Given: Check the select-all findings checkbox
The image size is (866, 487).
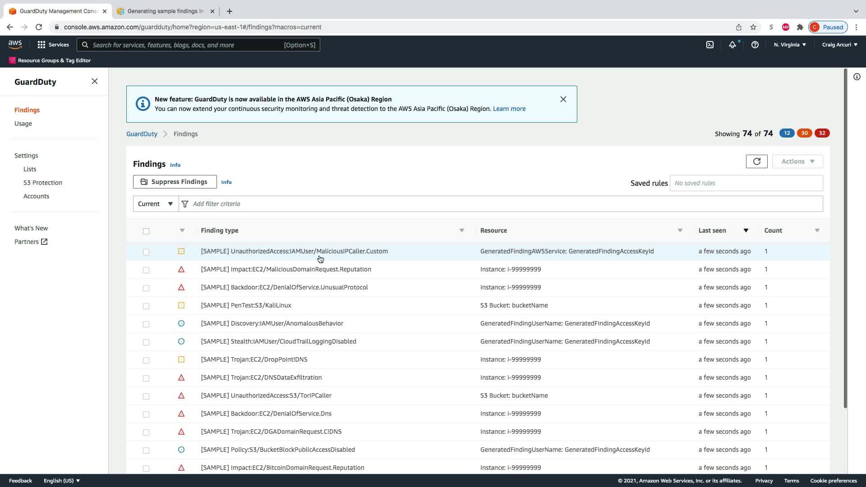Looking at the screenshot, I should [146, 231].
